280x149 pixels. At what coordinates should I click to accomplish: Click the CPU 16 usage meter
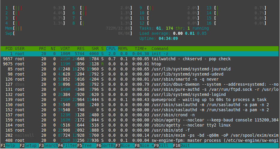[240, 23]
